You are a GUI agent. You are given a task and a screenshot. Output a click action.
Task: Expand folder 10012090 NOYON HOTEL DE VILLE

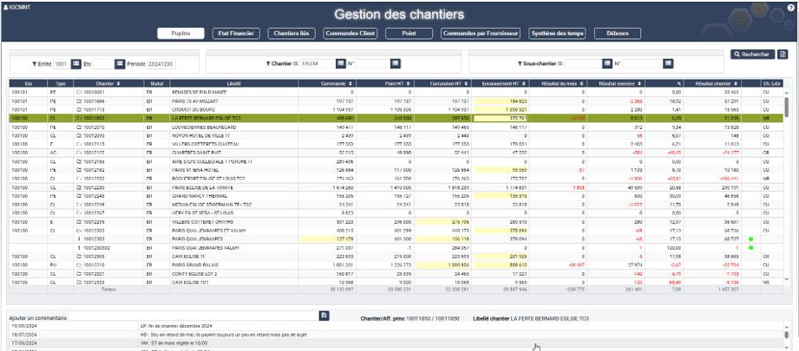click(79, 135)
